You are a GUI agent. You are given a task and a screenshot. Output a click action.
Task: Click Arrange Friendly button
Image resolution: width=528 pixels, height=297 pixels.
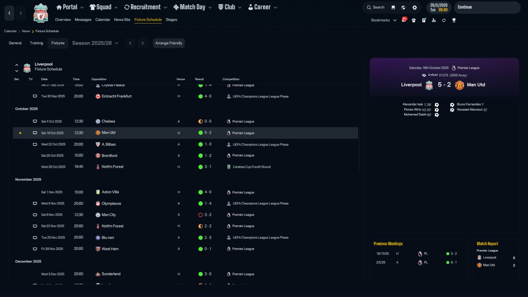[x=169, y=43]
